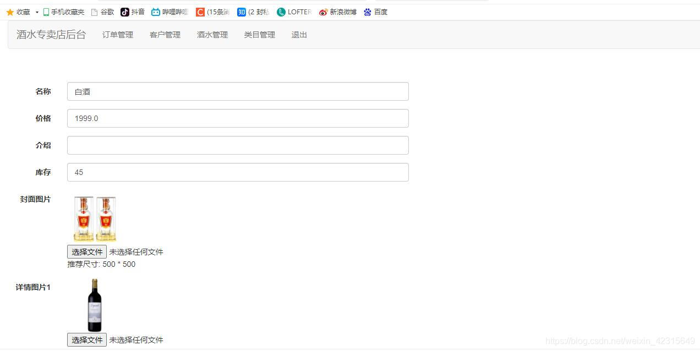Open the 客户管理 menu

click(x=165, y=35)
